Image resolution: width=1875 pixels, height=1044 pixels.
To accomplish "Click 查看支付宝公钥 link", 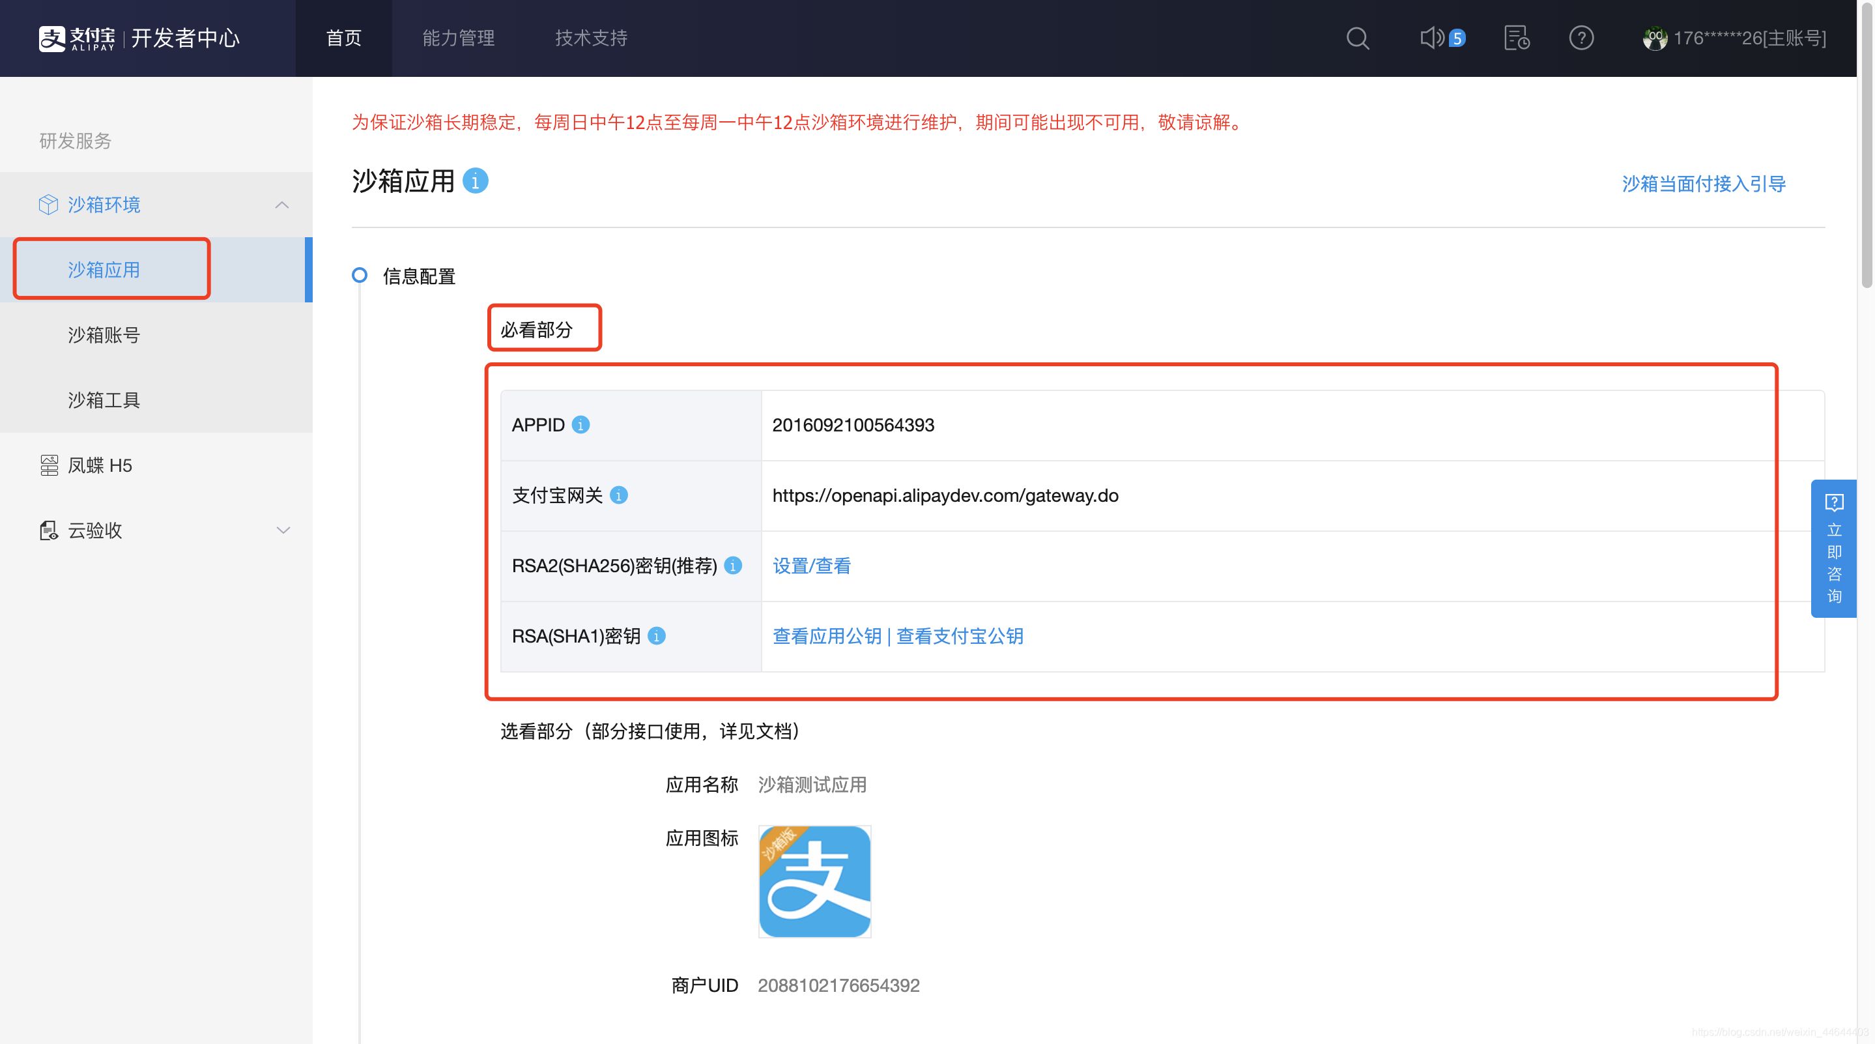I will (x=960, y=636).
